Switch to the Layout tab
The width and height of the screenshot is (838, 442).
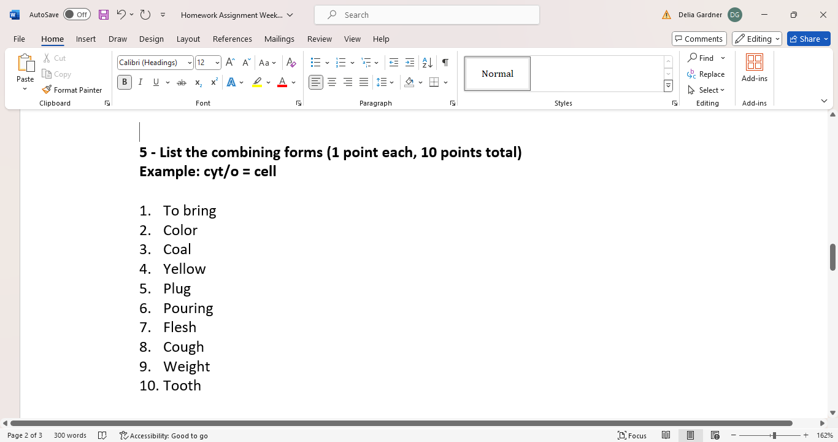coord(188,39)
